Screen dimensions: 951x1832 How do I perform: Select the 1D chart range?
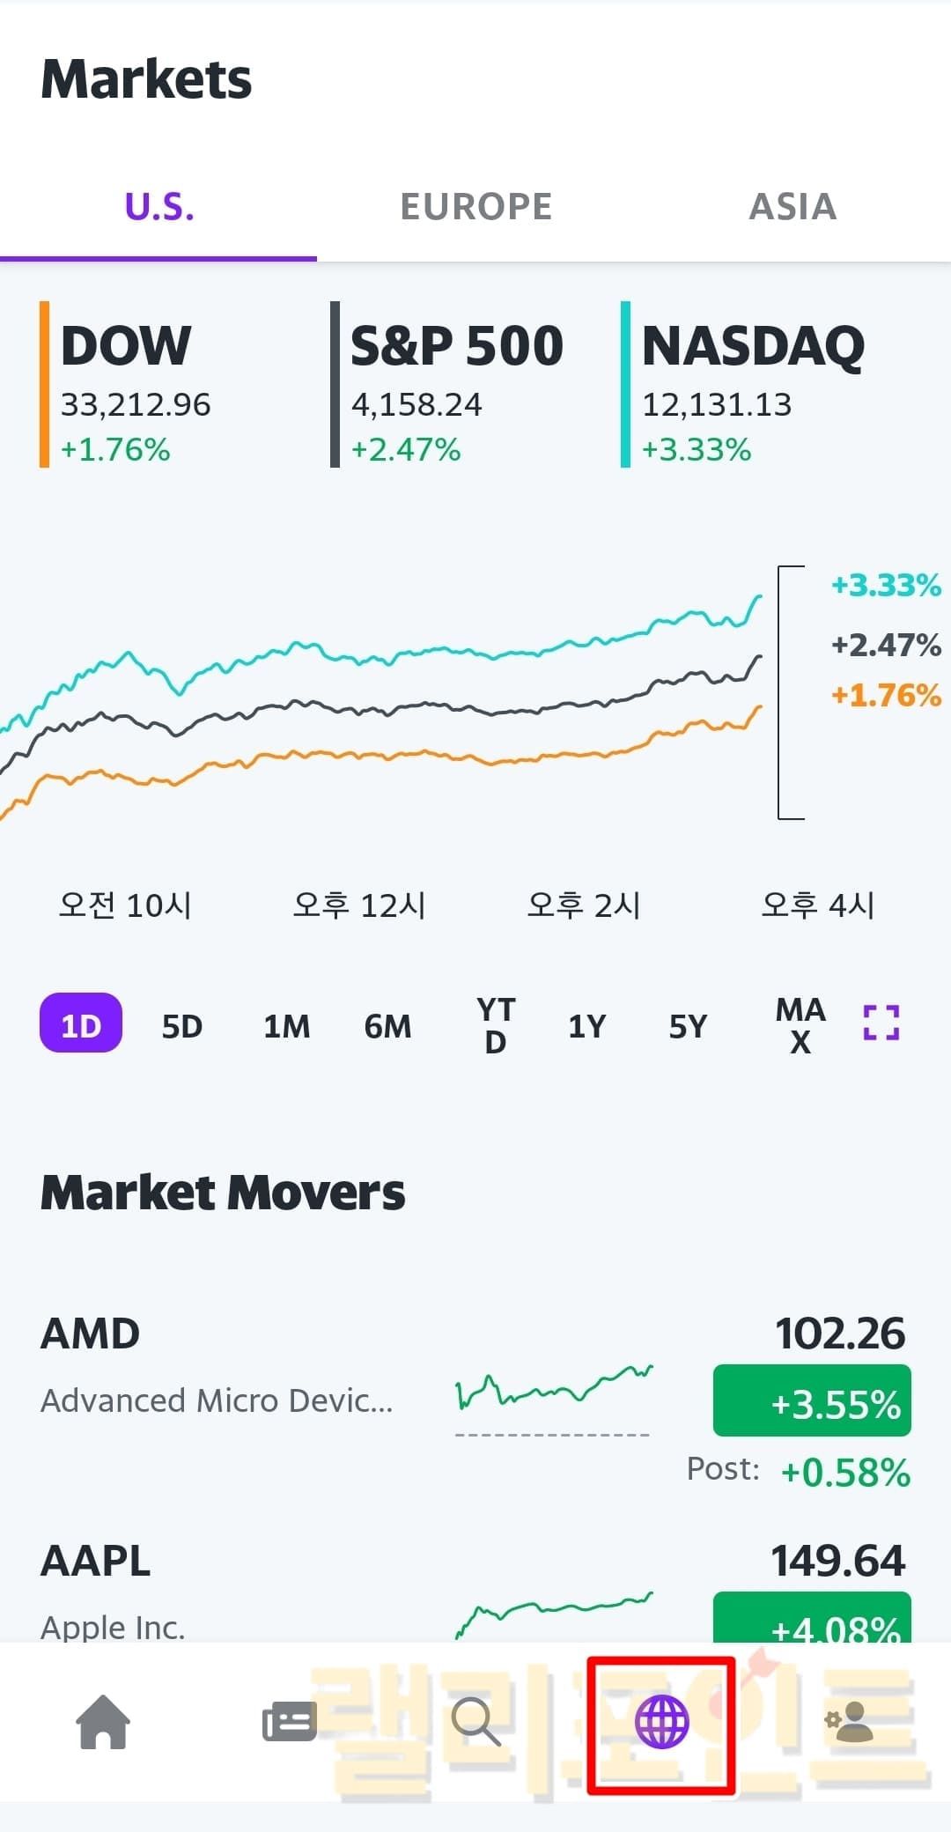coord(81,1024)
